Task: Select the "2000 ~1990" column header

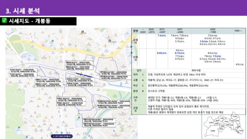Action: pyautogui.click(x=212, y=31)
